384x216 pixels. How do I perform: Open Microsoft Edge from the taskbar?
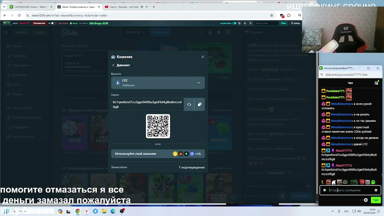click(x=113, y=211)
